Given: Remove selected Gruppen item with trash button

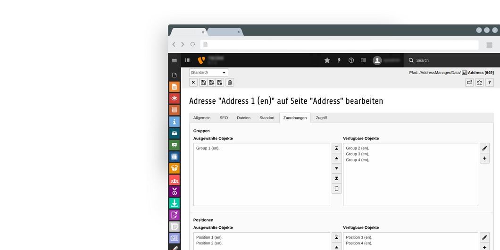Looking at the screenshot, I should point(336,189).
